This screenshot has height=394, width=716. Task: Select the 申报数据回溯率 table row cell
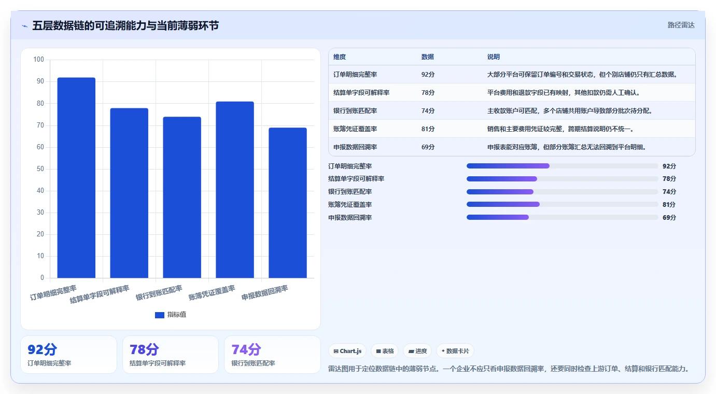tap(373, 147)
